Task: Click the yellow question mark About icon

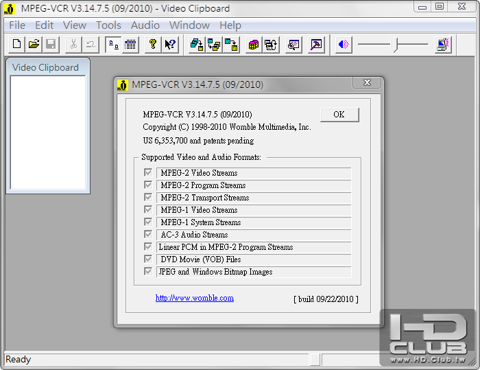Action: [x=153, y=45]
